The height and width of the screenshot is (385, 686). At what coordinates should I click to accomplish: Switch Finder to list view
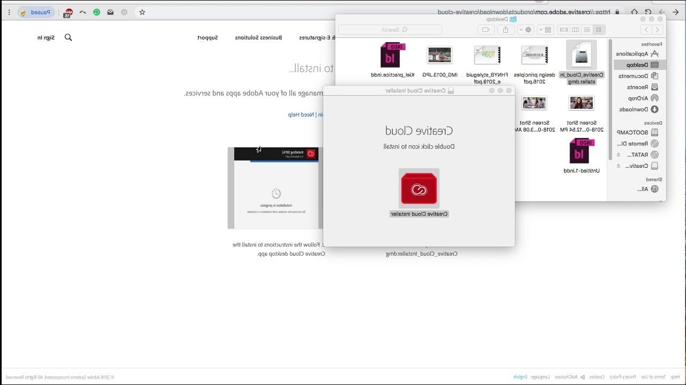(x=587, y=30)
